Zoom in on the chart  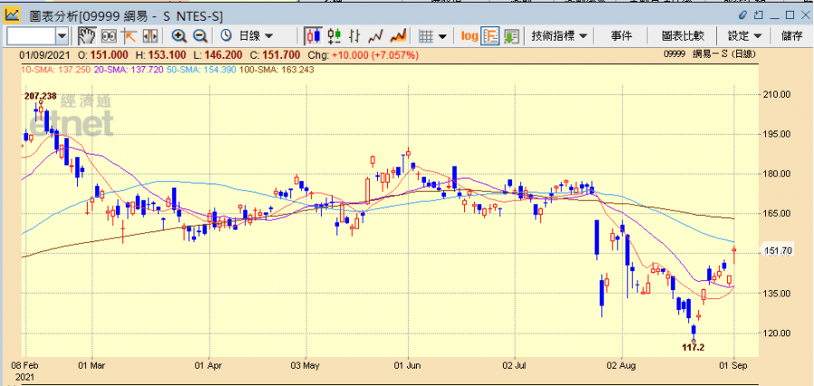click(179, 36)
